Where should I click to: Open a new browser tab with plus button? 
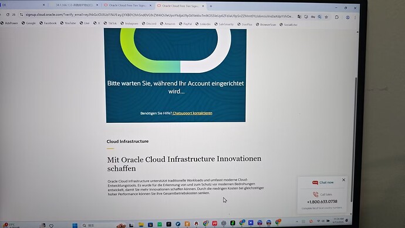point(211,6)
